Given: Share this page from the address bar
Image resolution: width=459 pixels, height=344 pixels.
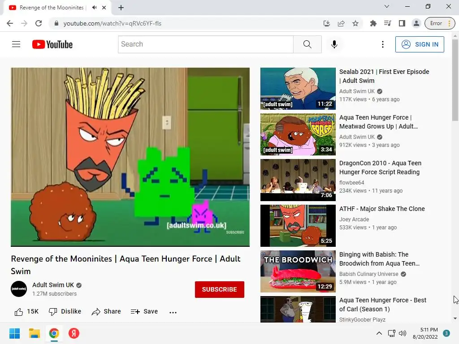Looking at the screenshot, I should (341, 23).
